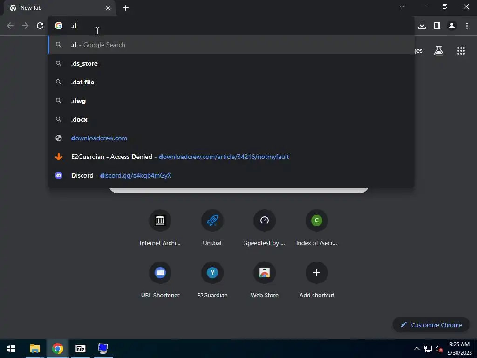The width and height of the screenshot is (477, 358).
Task: Open the profile avatar menu
Action: [452, 26]
